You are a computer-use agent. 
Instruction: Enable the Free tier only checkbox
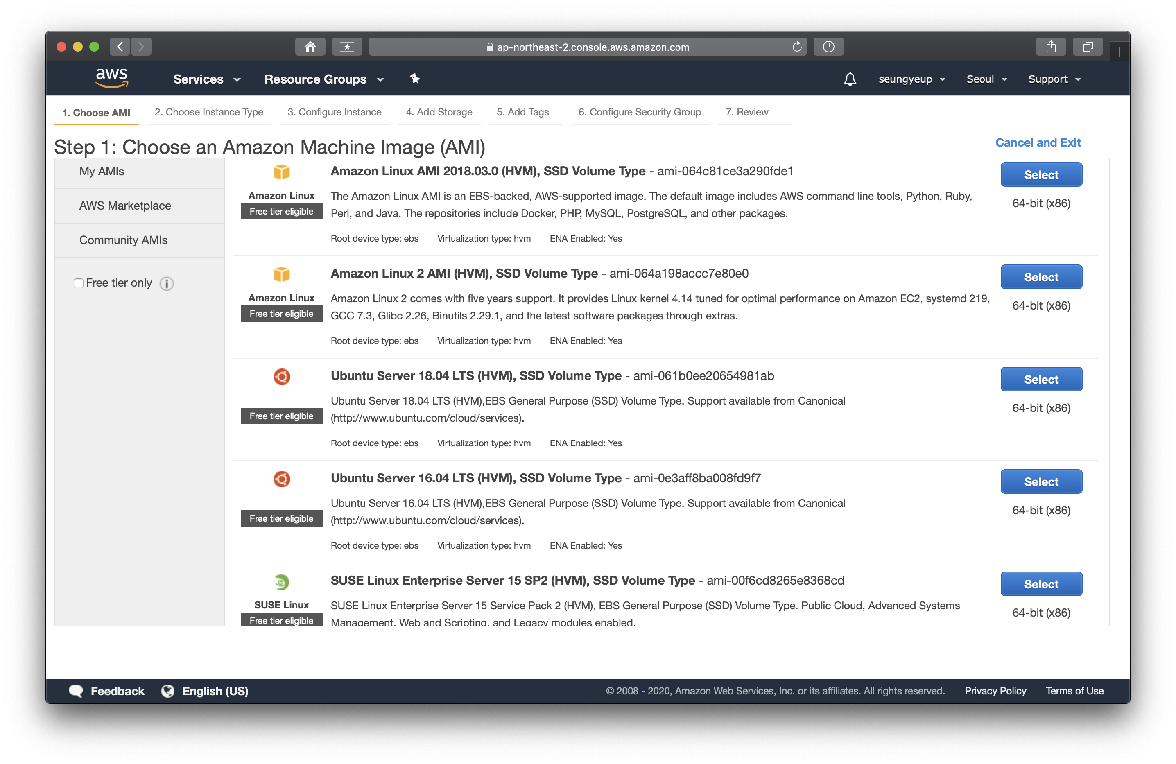(x=79, y=283)
